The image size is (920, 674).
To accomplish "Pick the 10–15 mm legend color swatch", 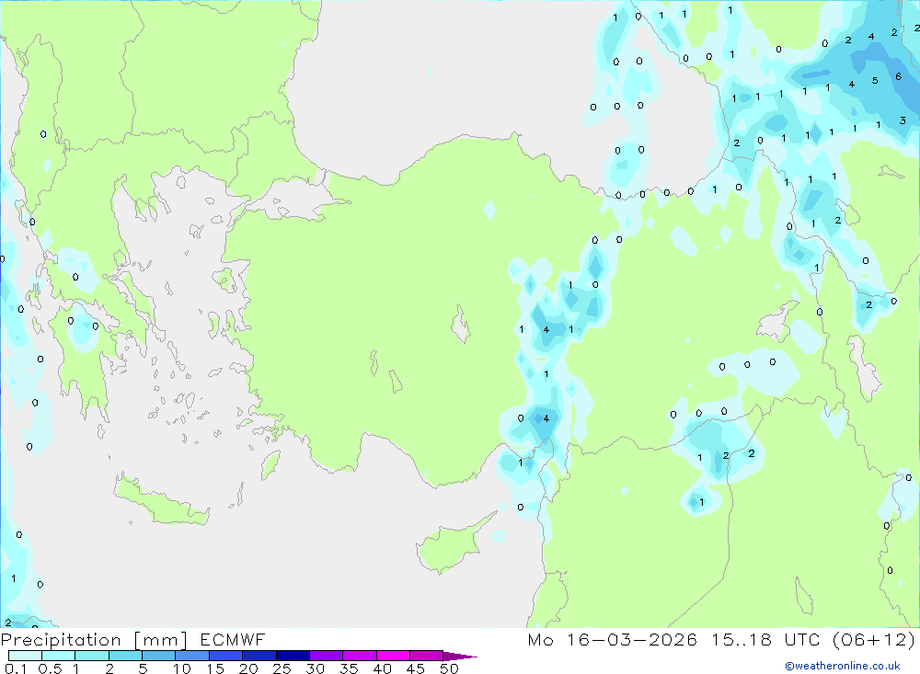I will (192, 656).
